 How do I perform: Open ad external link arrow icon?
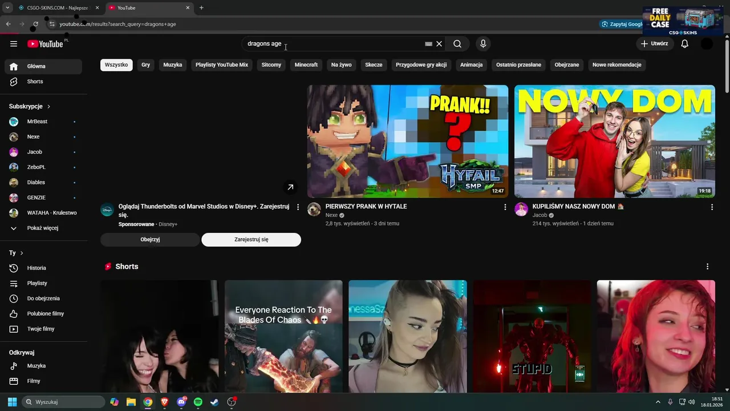click(290, 187)
